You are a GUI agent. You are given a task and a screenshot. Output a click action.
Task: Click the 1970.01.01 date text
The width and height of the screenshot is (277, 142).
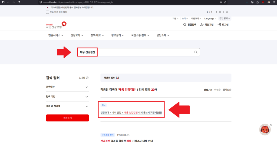[123, 135]
